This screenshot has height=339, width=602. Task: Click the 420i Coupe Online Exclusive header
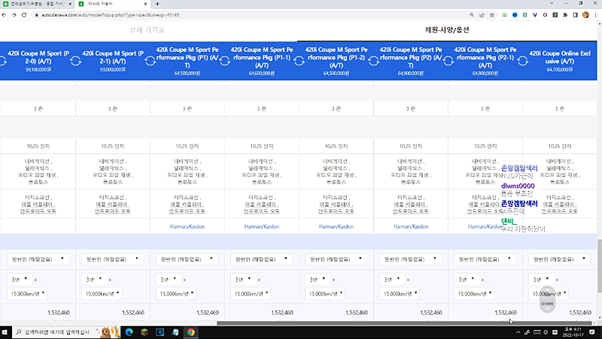pos(560,61)
